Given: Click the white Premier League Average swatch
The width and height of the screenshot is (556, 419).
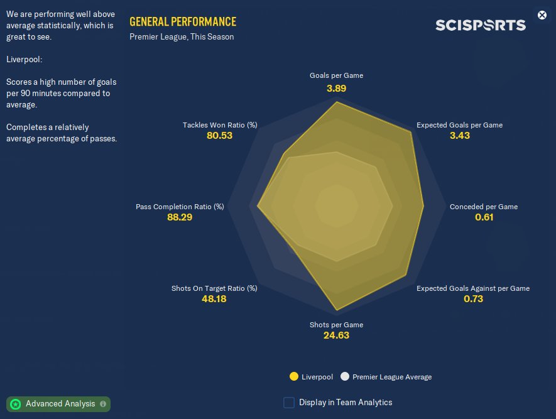Looking at the screenshot, I should (344, 377).
